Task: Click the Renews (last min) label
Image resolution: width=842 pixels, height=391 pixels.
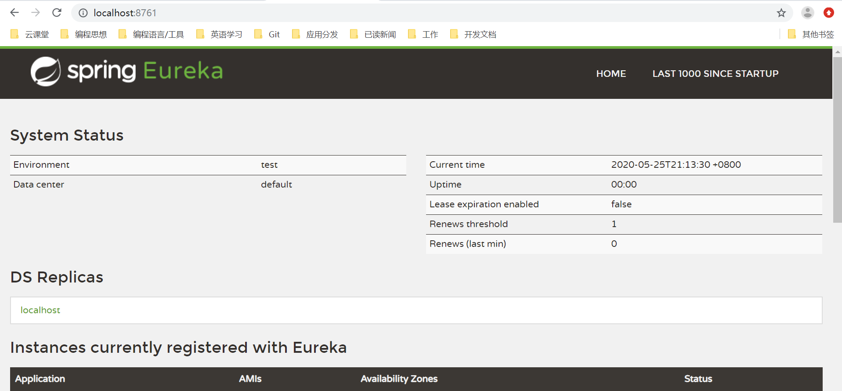Action: [x=467, y=244]
